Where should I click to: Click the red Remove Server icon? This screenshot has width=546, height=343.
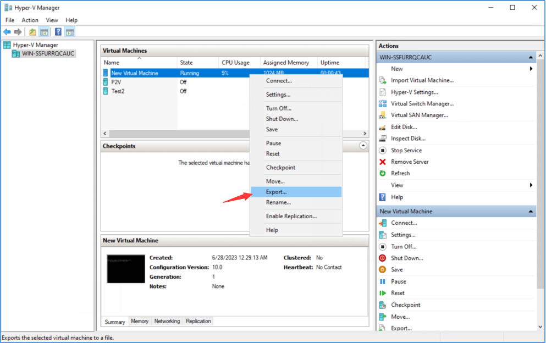click(383, 162)
